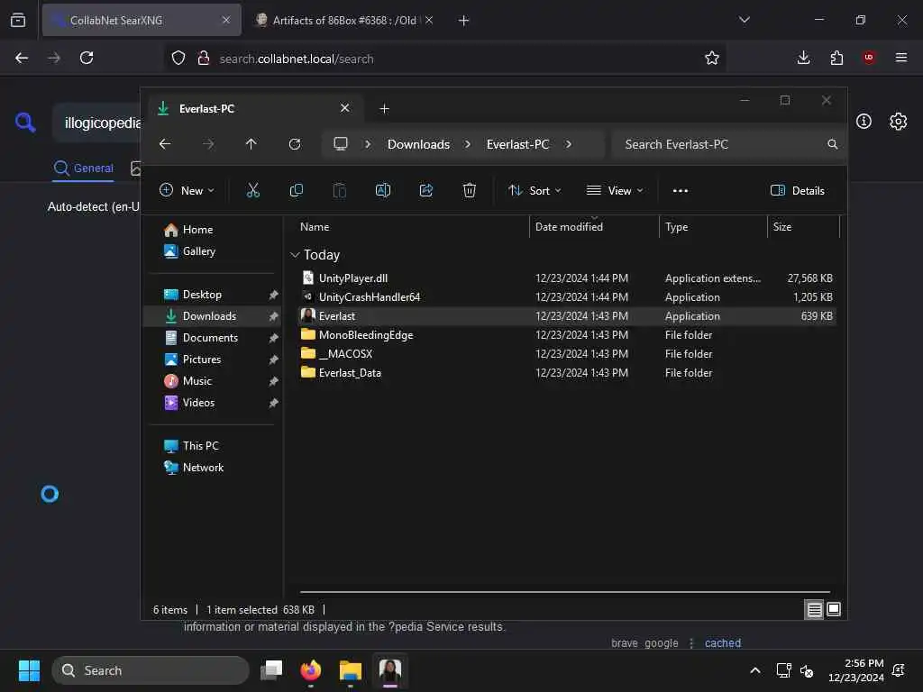This screenshot has width=923, height=692.
Task: Expand chevron after Everlast-PC in breadcrumb
Action: pyautogui.click(x=568, y=144)
